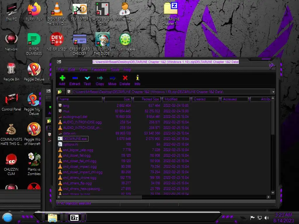Select the VMOTechnic desktop icon
This screenshot has height=224, width=299.
(125, 11)
